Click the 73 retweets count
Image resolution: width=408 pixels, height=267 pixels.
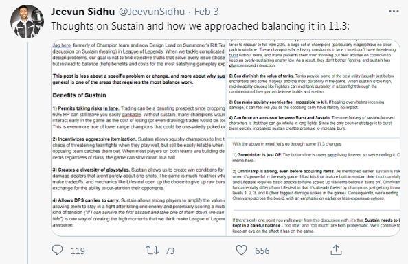tap(170, 251)
